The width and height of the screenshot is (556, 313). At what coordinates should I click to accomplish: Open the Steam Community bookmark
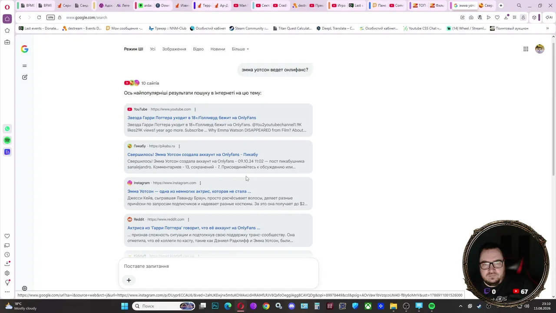pyautogui.click(x=248, y=28)
